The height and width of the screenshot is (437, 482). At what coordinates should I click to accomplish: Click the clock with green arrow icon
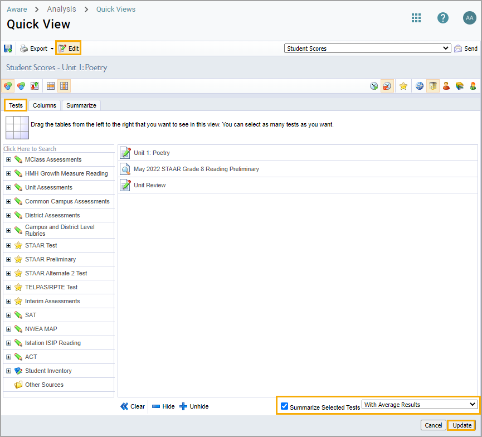coord(374,86)
